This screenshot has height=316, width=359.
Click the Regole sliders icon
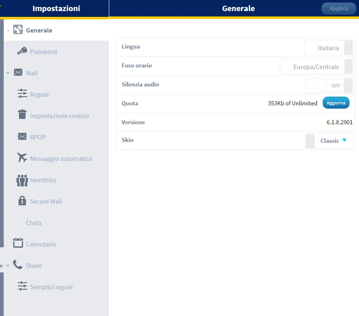coord(22,94)
